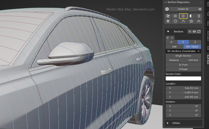Click the gauge dial diagnostic icon
This screenshot has width=209, height=129.
175,21
